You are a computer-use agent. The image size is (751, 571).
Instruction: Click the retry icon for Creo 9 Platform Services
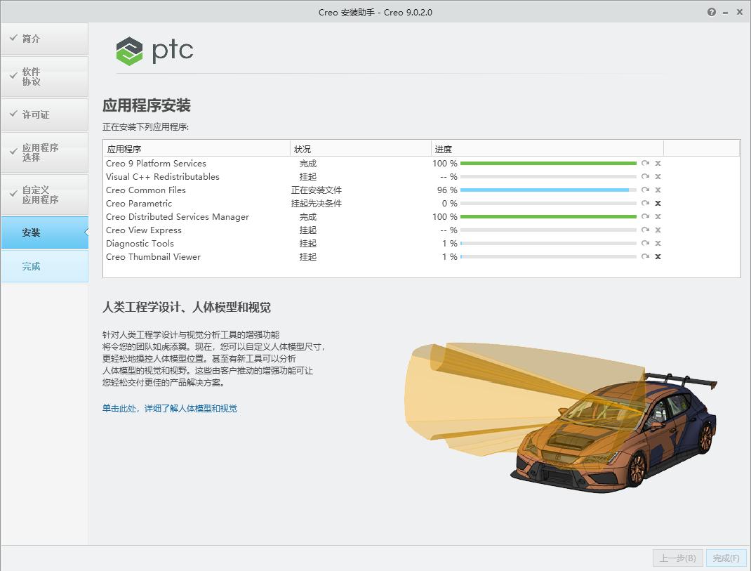coord(646,163)
